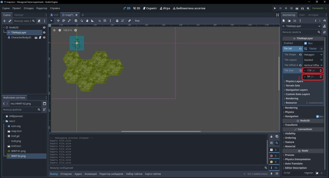Open the Tile Shape Hexagon dropdown
This screenshot has height=178, width=329.
click(x=313, y=54)
